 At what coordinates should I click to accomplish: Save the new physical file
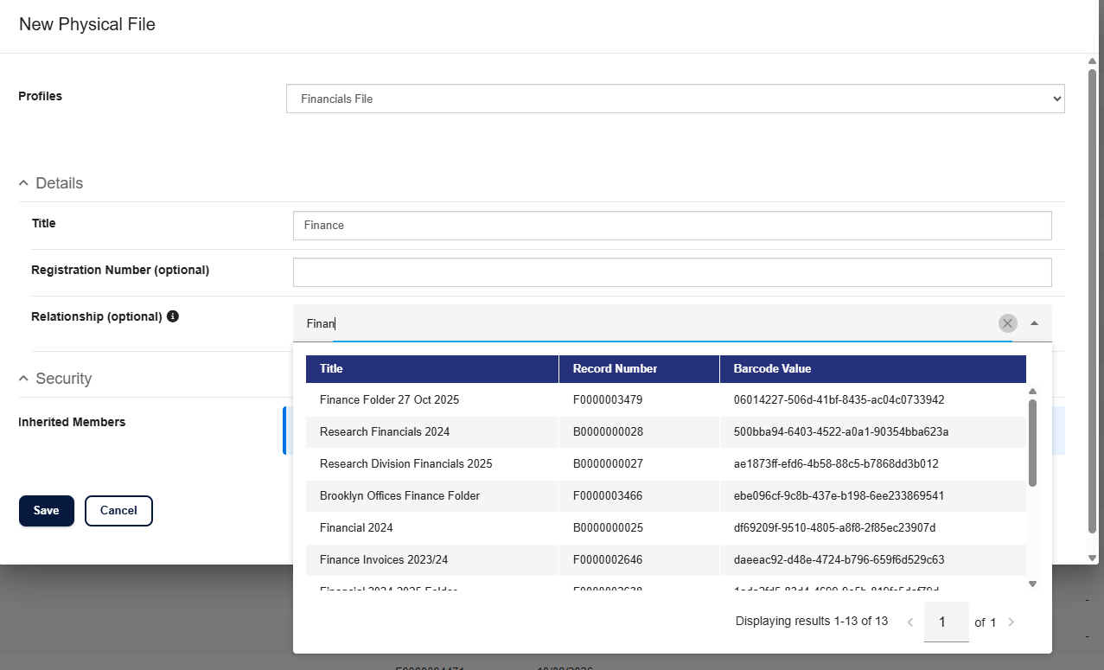click(x=47, y=511)
